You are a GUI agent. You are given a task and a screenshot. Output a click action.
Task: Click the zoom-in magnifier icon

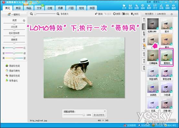[x=58, y=14]
